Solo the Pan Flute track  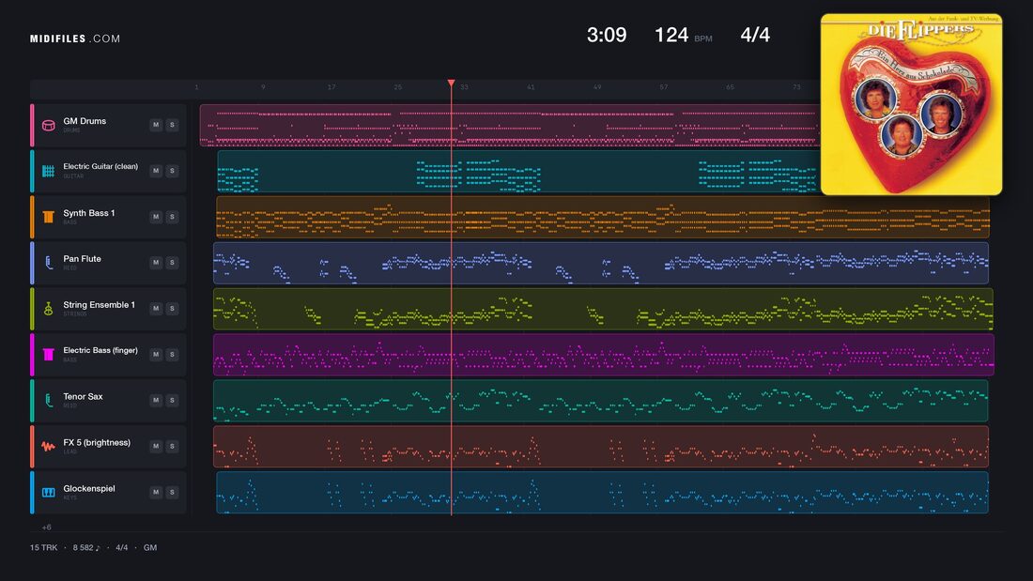(172, 262)
